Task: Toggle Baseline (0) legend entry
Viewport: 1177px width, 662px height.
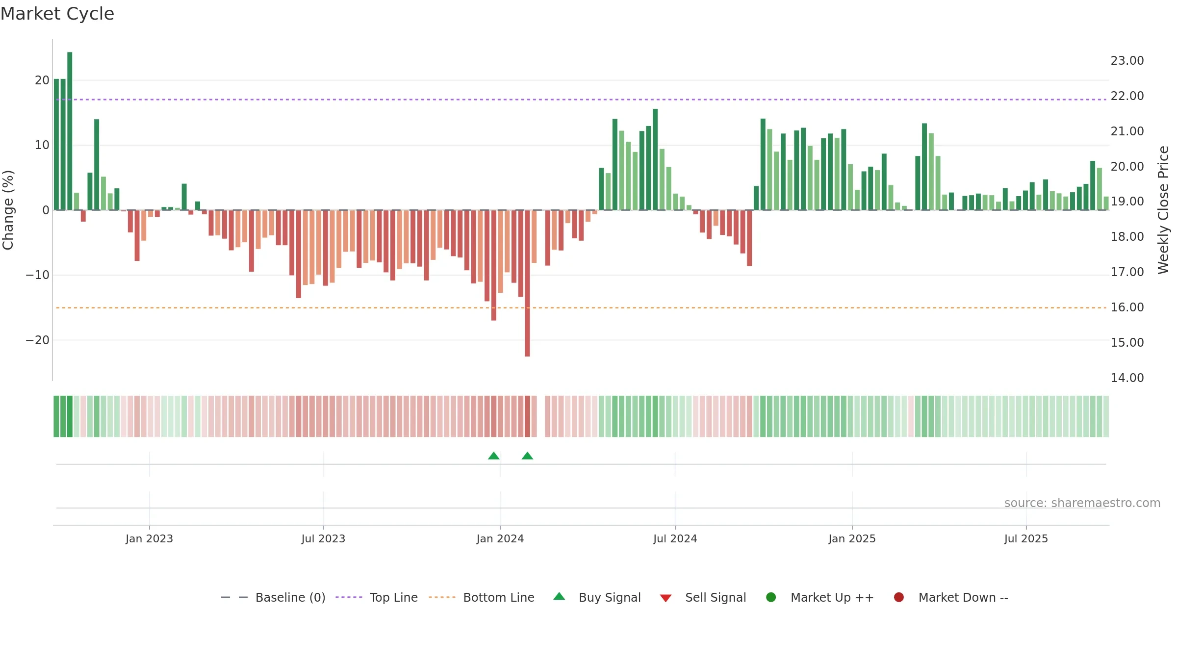Action: (273, 597)
